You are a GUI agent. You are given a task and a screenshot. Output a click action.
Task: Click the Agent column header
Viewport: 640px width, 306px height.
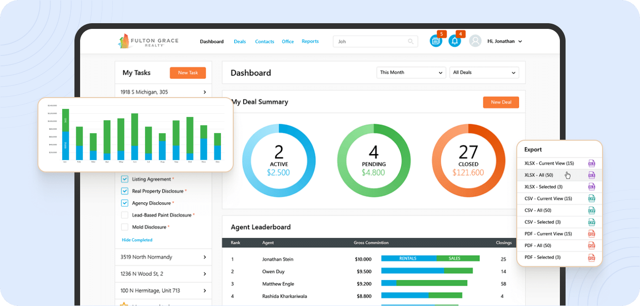268,243
